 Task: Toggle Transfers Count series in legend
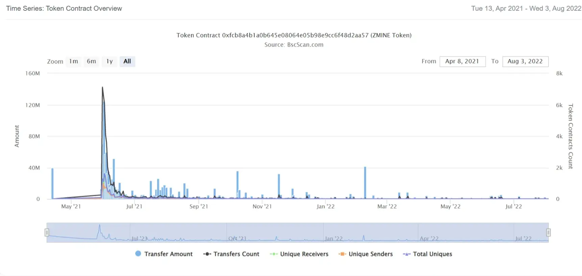pos(231,254)
